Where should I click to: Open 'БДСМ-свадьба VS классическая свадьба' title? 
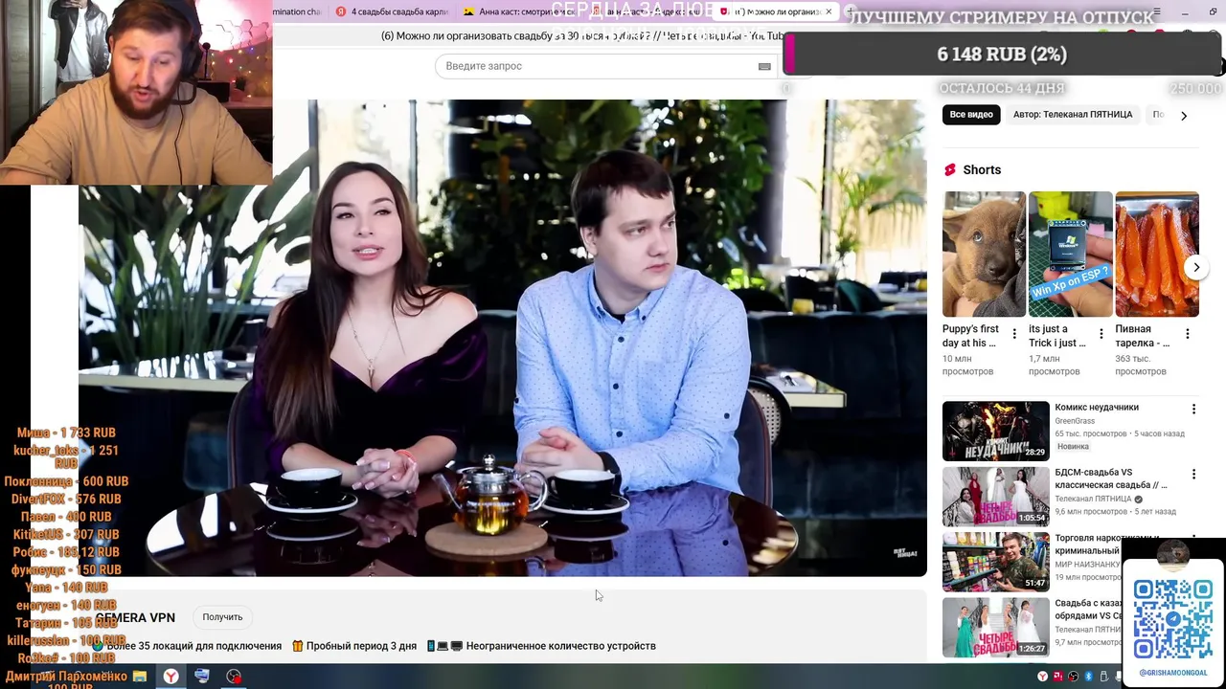(x=1111, y=478)
